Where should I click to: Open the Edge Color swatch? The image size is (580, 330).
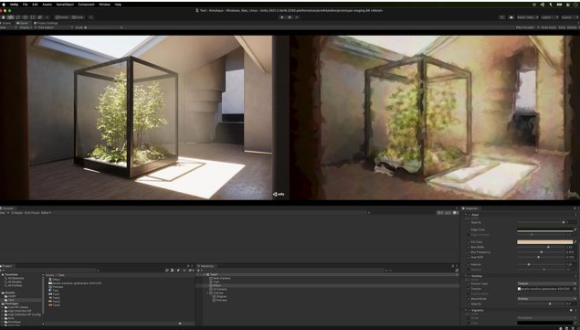(544, 230)
